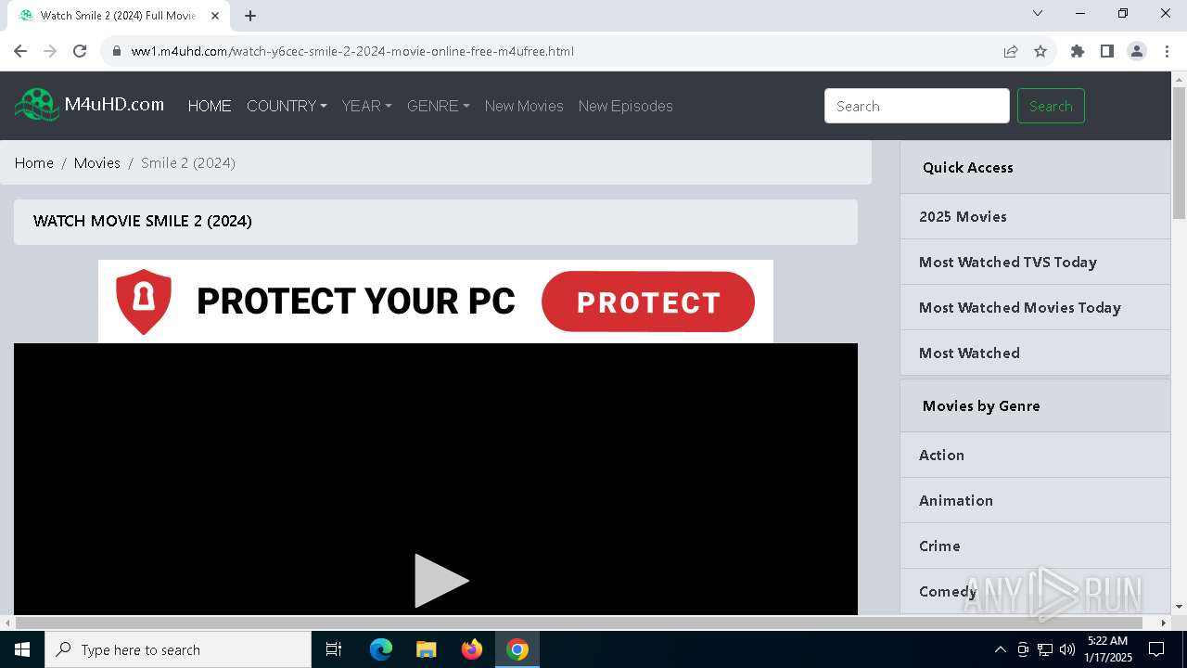Open the Chrome three-dot menu
The image size is (1187, 668).
1167,51
